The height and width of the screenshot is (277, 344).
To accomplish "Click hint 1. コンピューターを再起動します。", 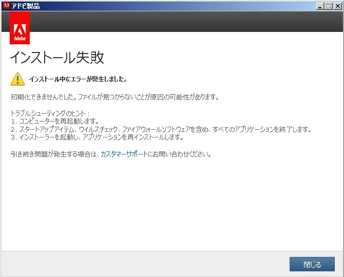I will 55,121.
